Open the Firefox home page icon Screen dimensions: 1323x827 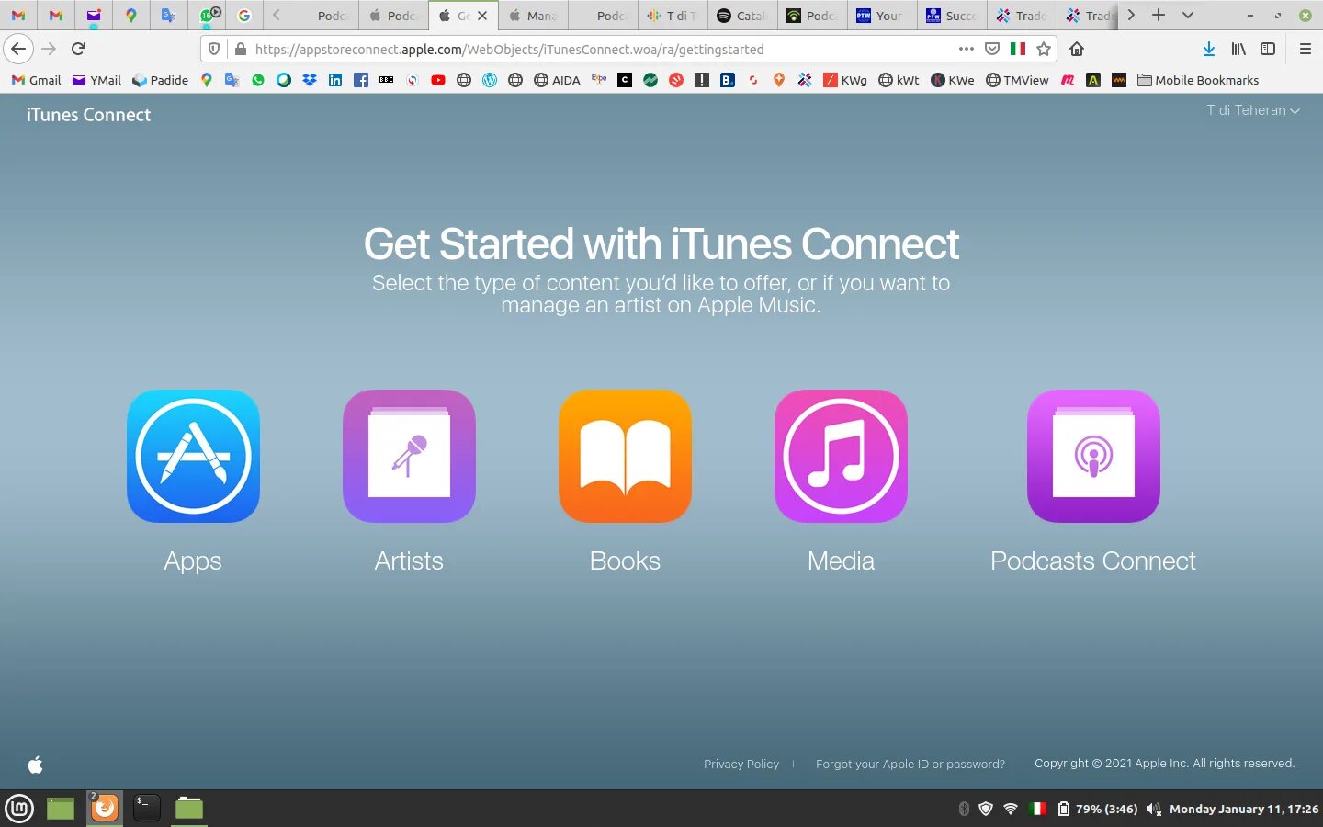point(1077,49)
